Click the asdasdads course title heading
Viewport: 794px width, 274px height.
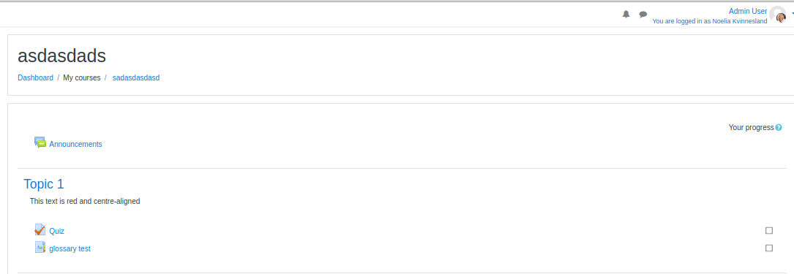click(61, 56)
